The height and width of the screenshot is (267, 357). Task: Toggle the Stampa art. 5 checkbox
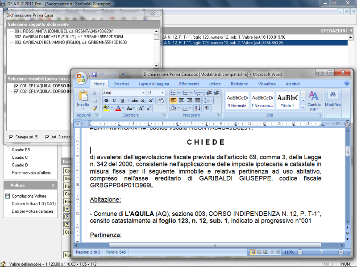point(11,137)
